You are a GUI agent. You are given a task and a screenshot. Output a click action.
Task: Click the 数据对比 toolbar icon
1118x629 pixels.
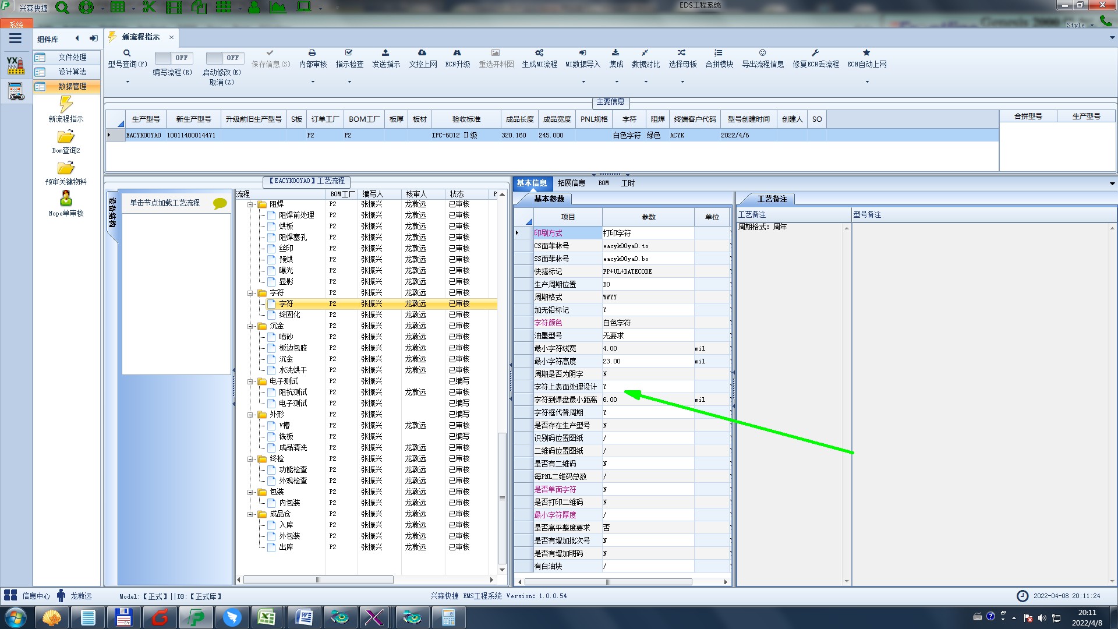pos(645,53)
